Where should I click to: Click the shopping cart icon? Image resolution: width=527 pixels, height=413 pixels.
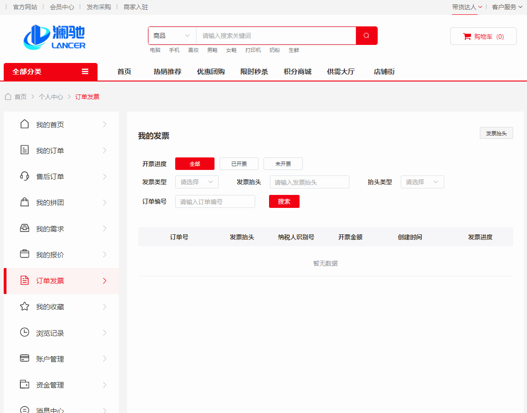click(x=467, y=37)
